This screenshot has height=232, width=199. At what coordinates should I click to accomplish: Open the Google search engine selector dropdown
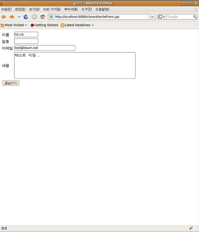[x=162, y=17]
